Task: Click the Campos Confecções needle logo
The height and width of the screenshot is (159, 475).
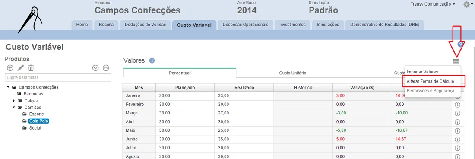Action: [30, 20]
